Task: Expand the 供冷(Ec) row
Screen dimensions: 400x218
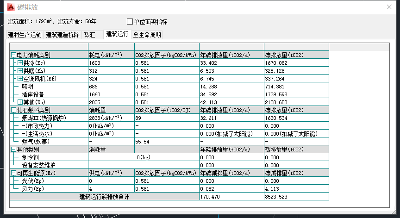Action: tap(20, 63)
